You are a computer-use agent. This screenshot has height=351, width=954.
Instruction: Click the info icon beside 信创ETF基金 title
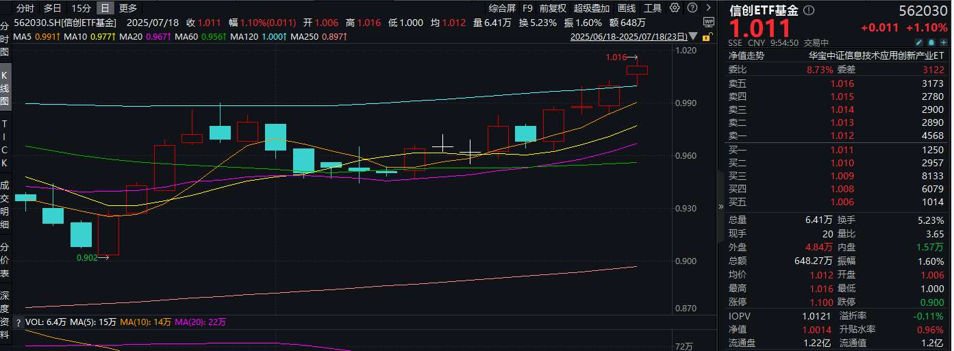(x=809, y=11)
